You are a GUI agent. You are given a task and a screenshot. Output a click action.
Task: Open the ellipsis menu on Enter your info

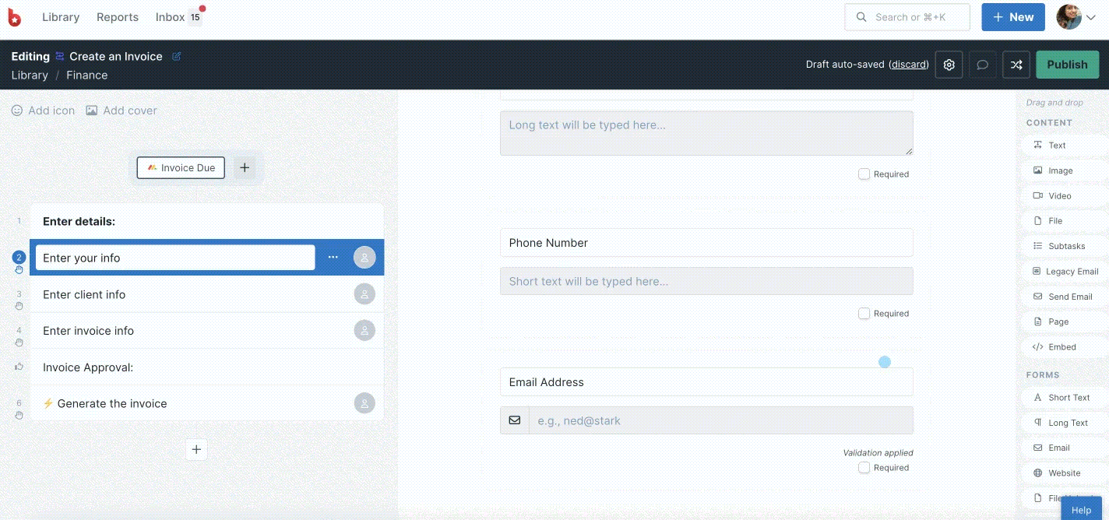(x=333, y=257)
